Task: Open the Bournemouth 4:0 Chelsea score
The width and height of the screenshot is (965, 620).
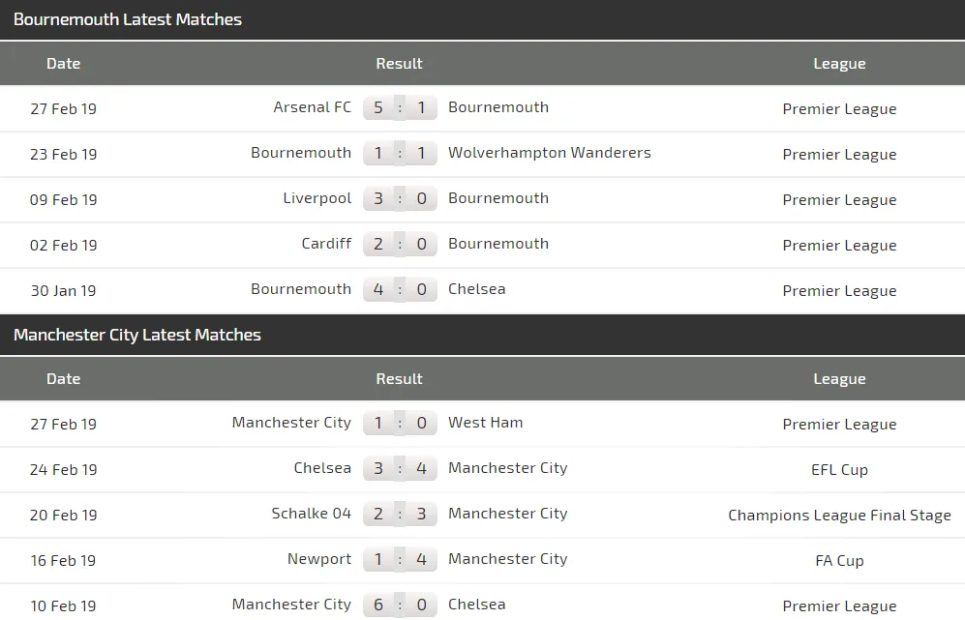Action: (x=400, y=289)
